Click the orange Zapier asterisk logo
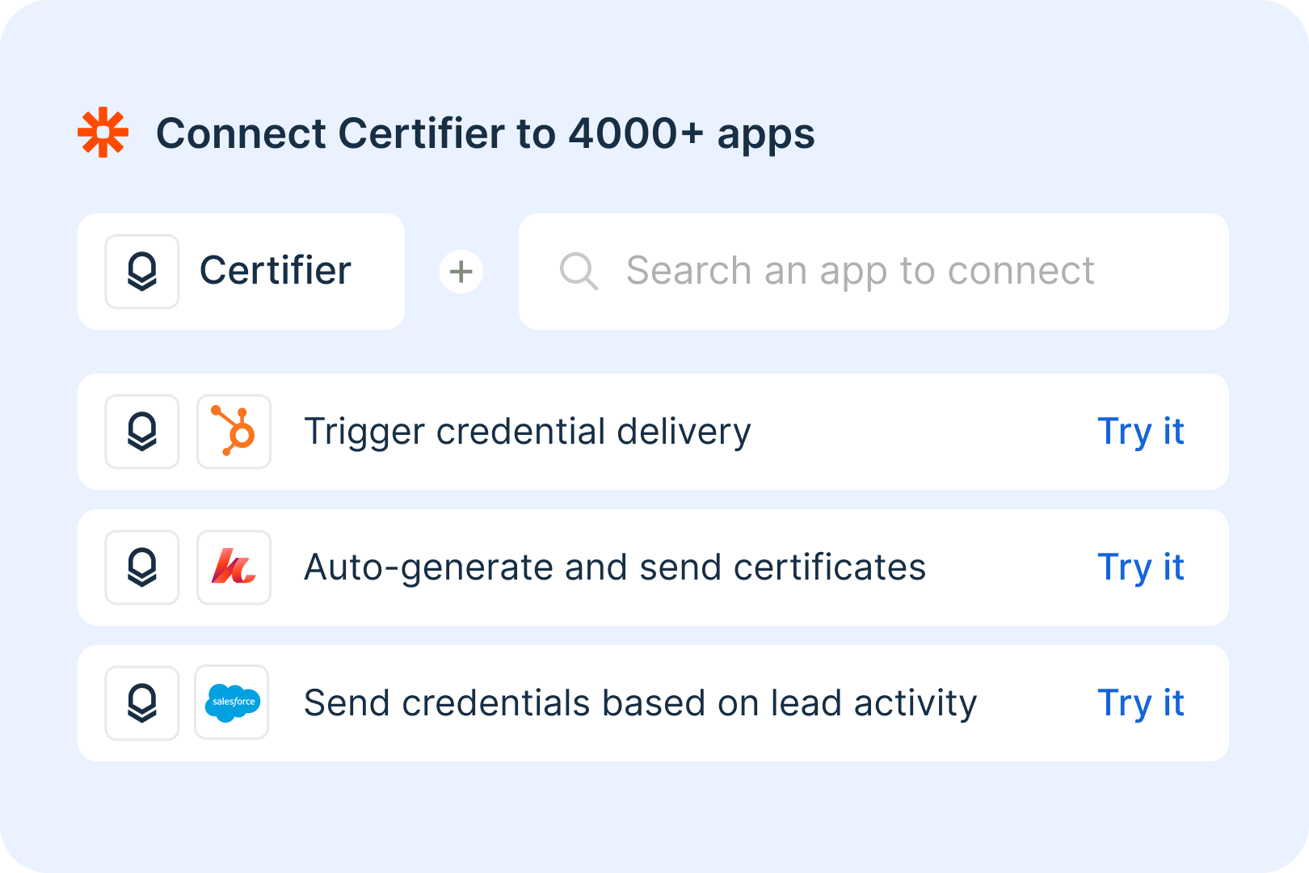This screenshot has height=873, width=1309. (x=103, y=132)
